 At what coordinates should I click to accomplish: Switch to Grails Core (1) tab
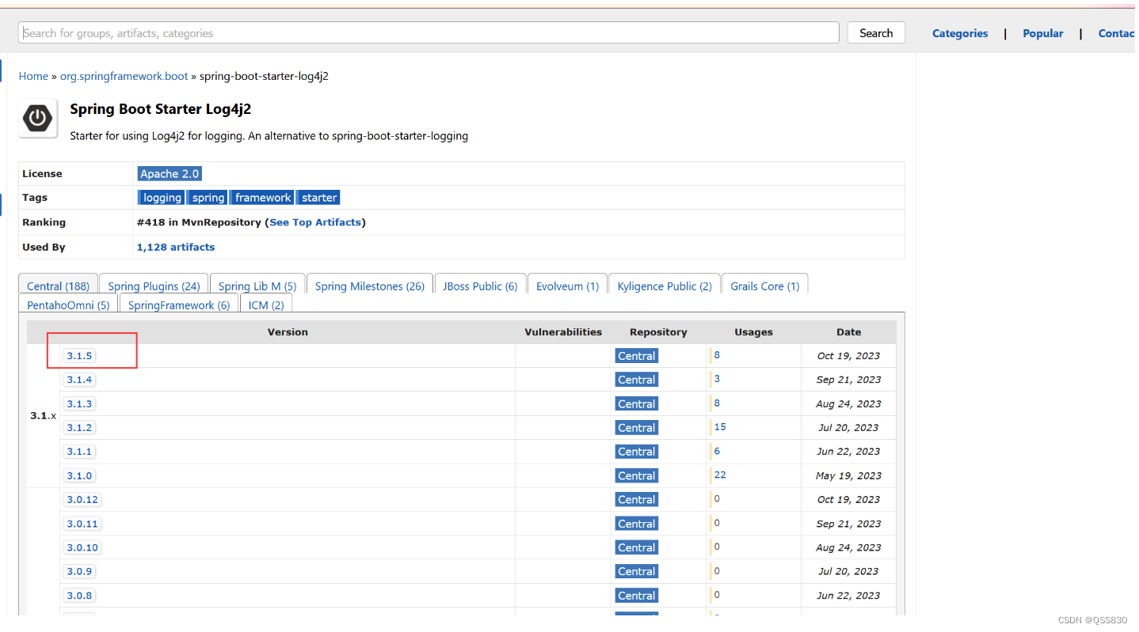point(765,286)
